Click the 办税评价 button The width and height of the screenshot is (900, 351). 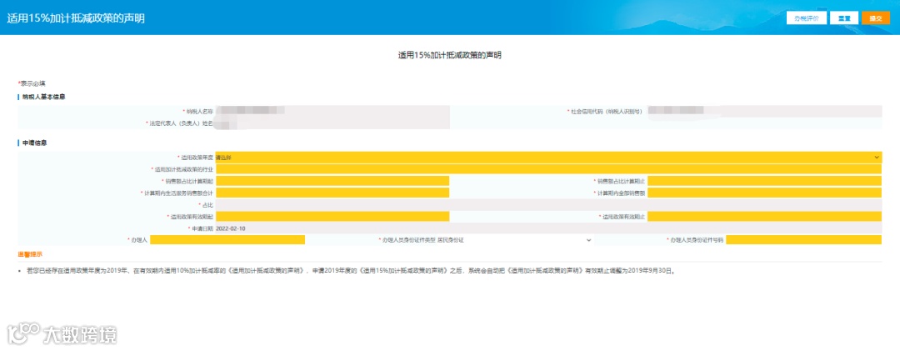(806, 18)
